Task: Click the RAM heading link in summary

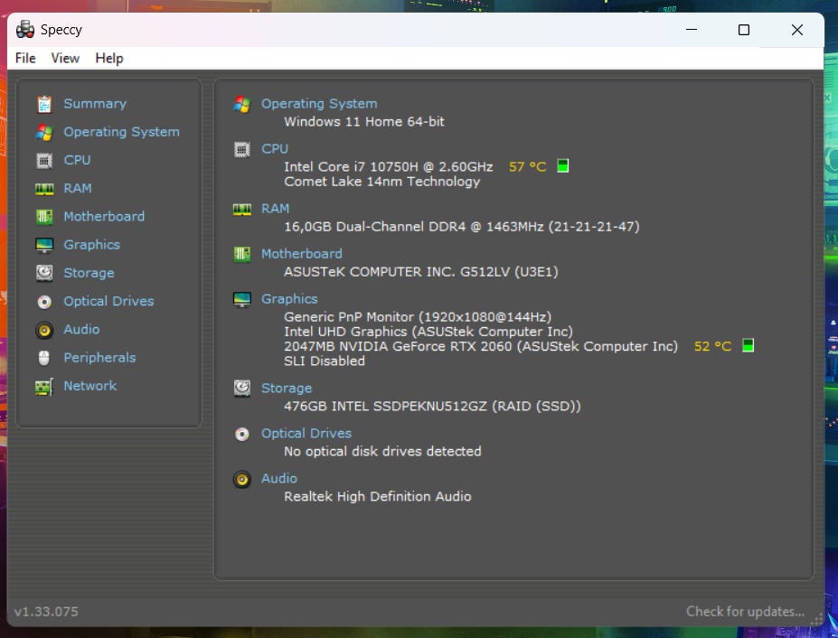Action: (x=275, y=209)
